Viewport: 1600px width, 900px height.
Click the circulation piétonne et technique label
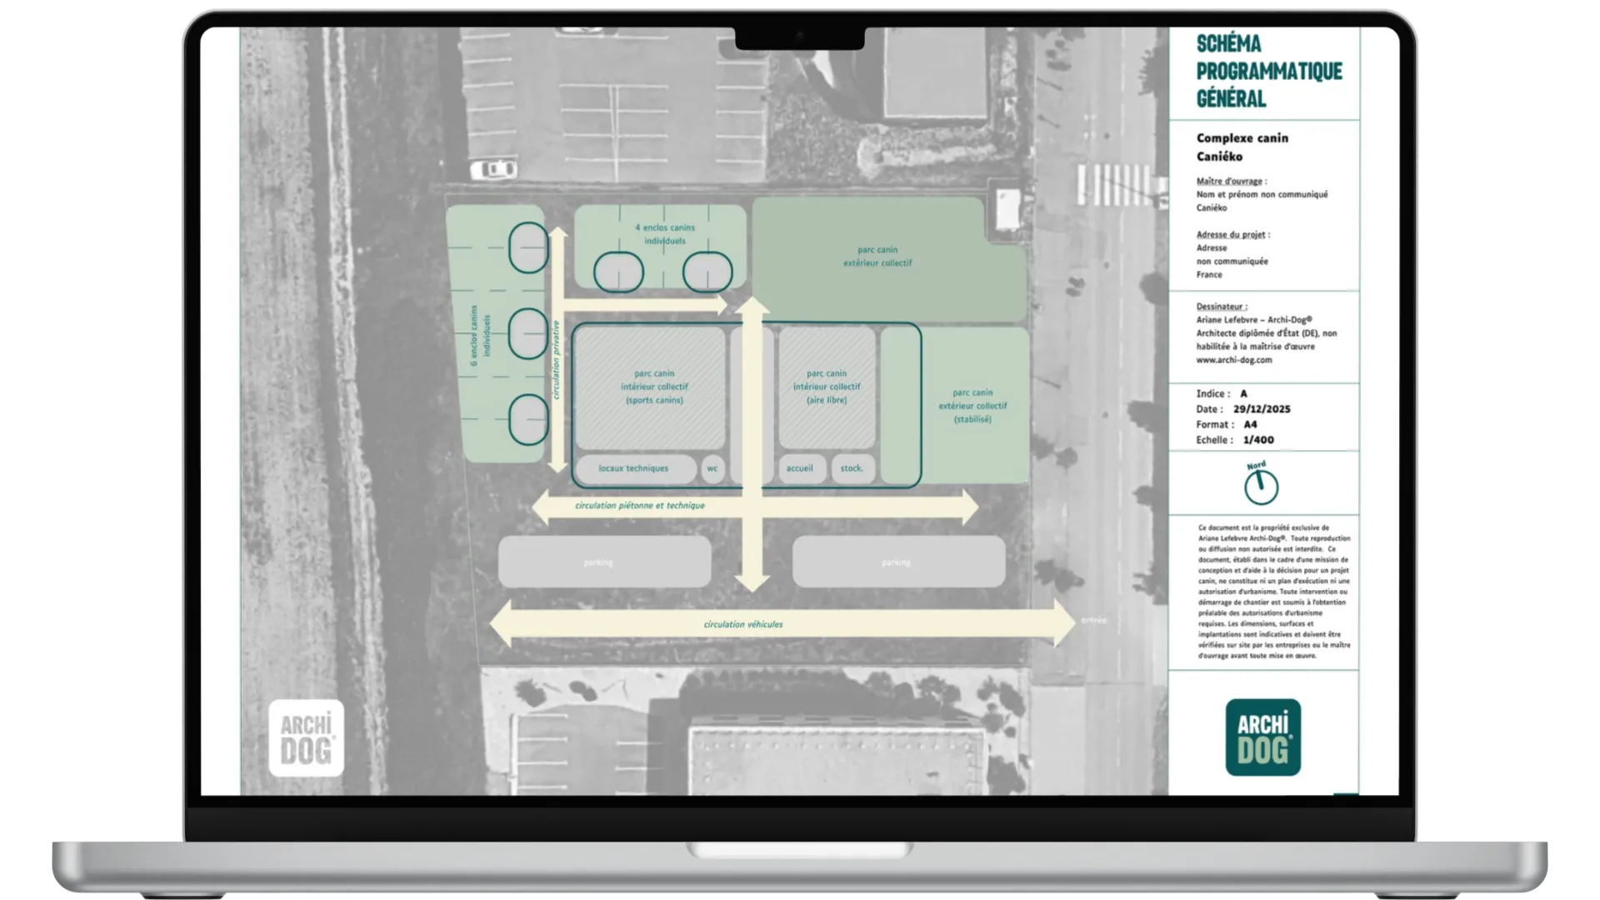(639, 506)
